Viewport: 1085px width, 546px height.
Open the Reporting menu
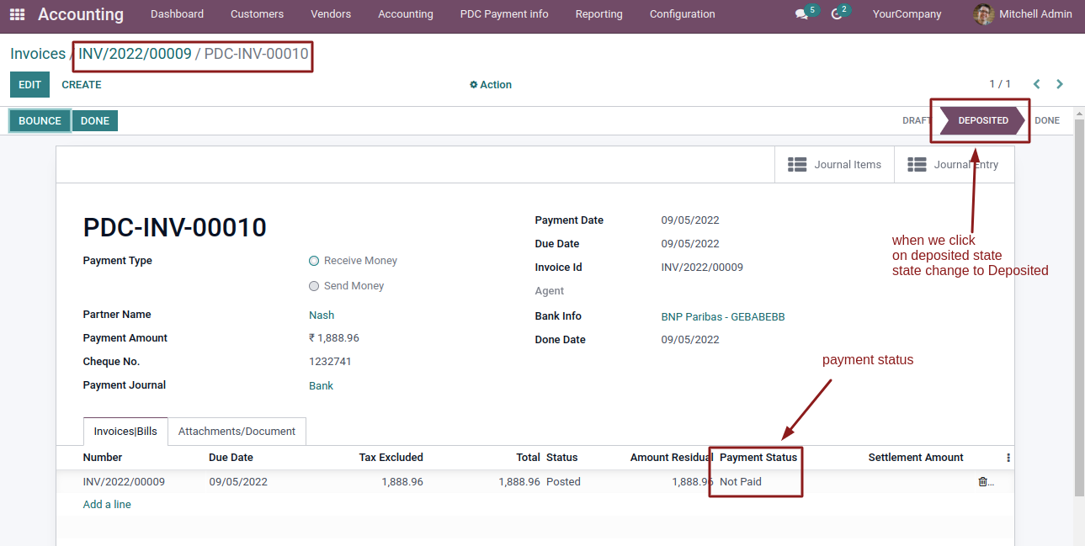point(599,14)
